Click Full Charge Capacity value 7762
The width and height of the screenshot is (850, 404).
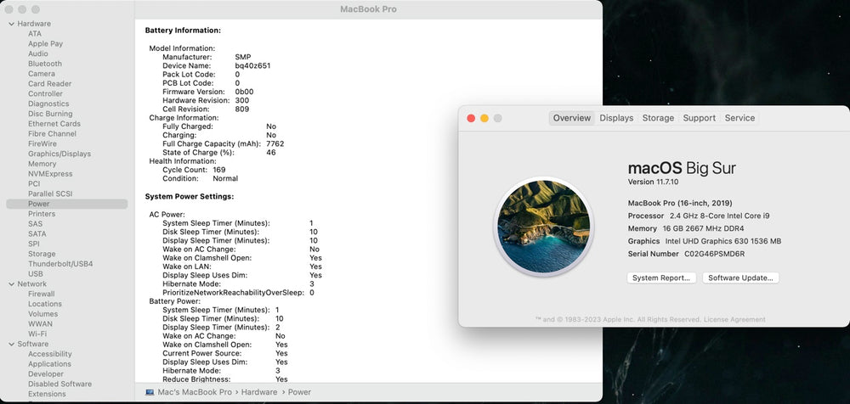coord(275,143)
